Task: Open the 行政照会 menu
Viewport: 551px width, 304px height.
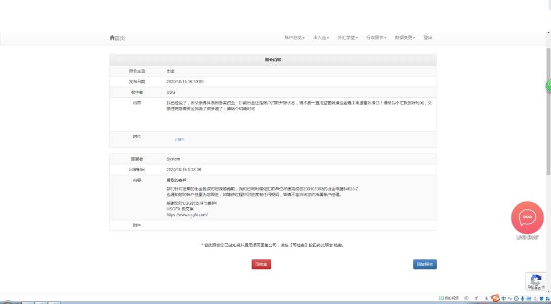Action: (376, 38)
